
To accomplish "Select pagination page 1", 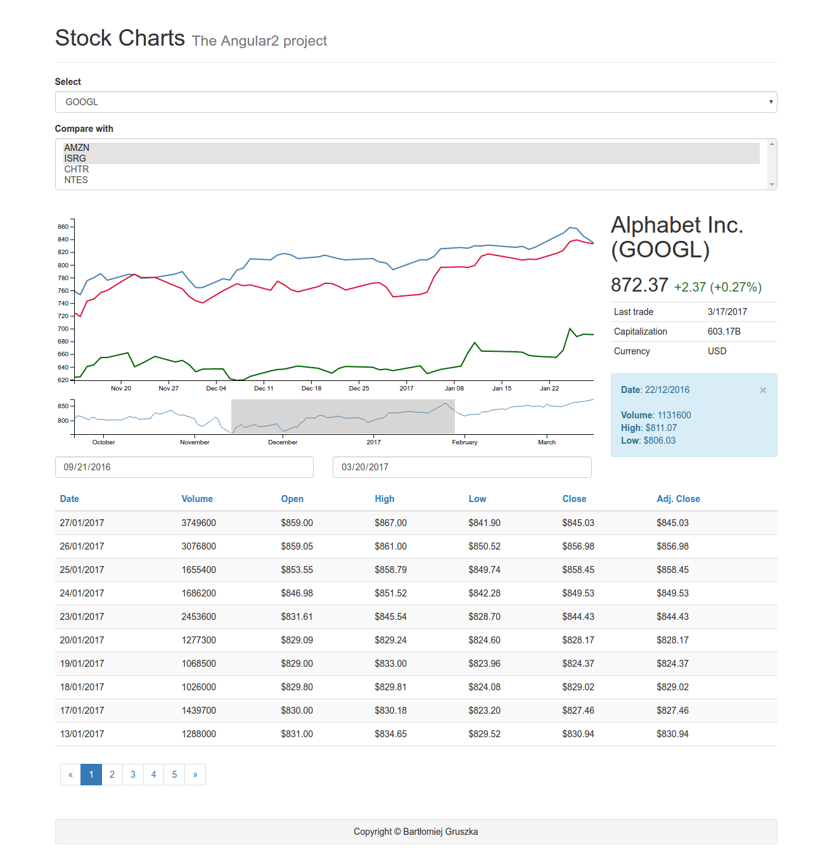I will 91,775.
